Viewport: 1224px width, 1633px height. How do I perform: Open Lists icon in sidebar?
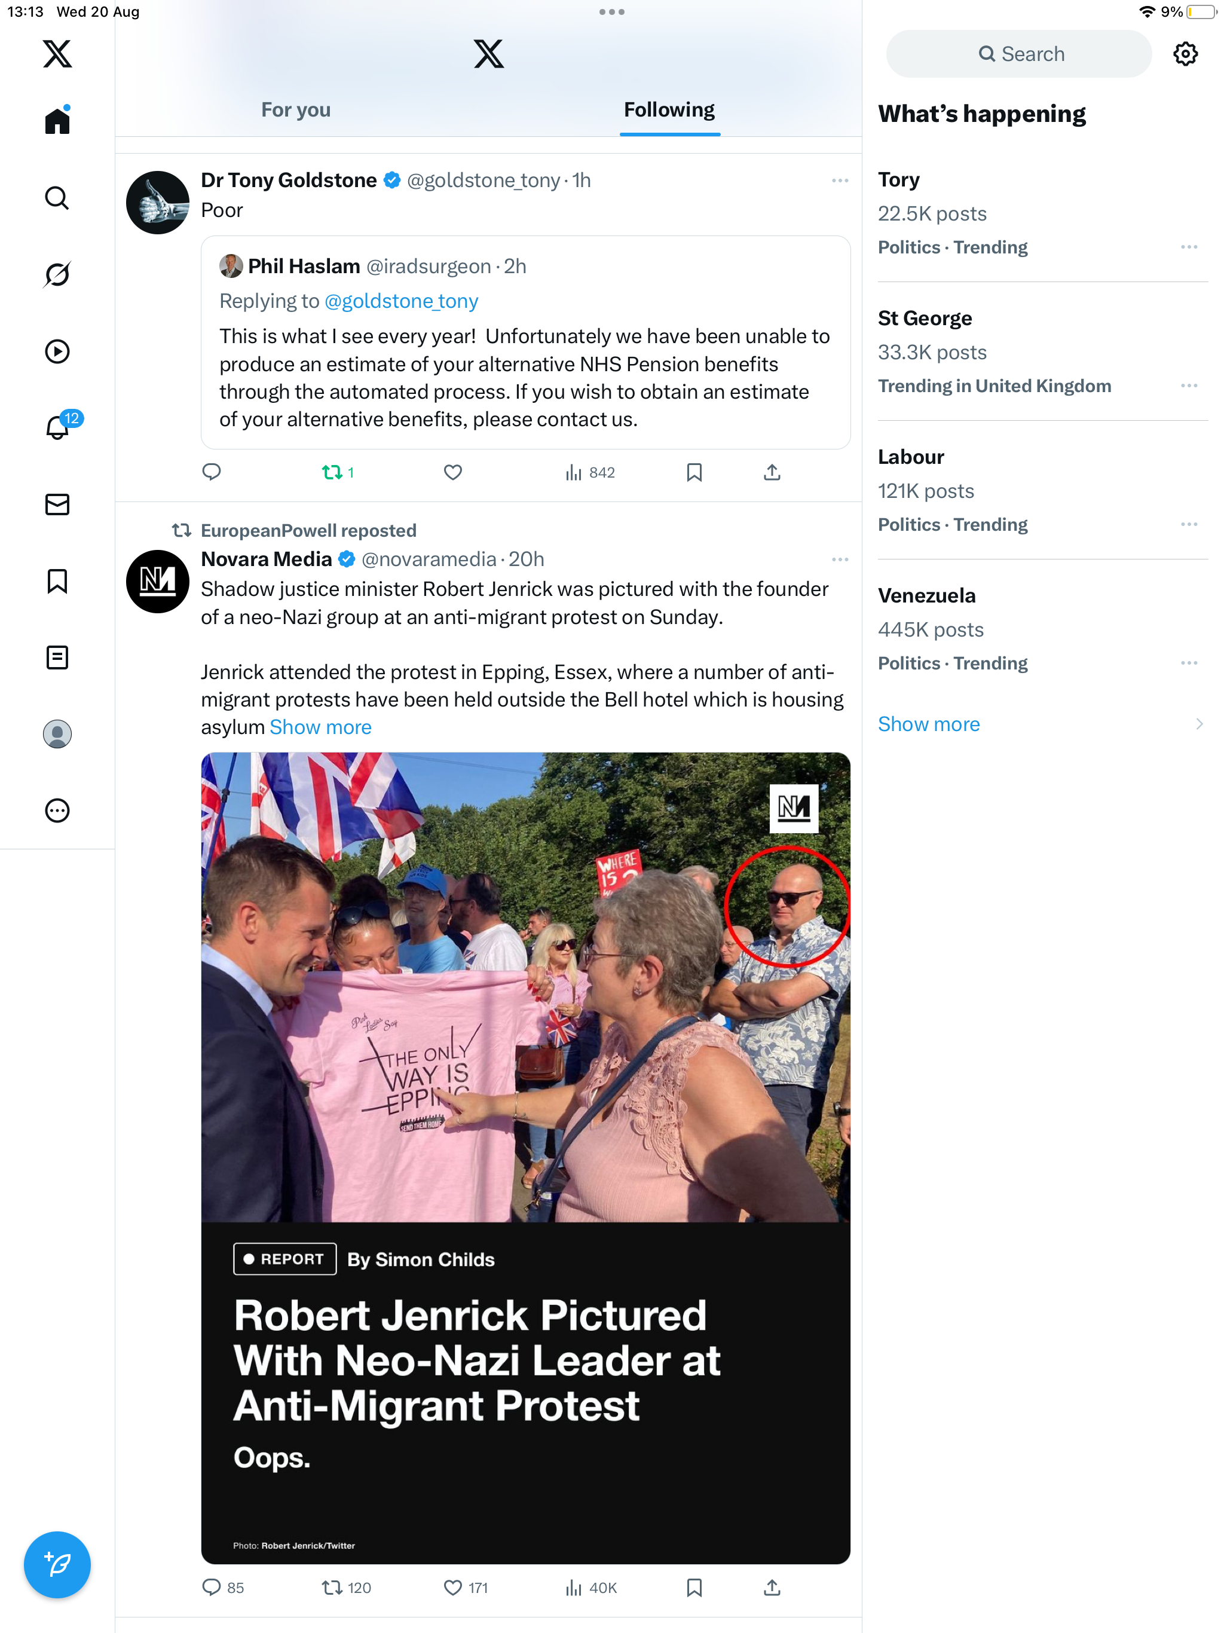[57, 657]
